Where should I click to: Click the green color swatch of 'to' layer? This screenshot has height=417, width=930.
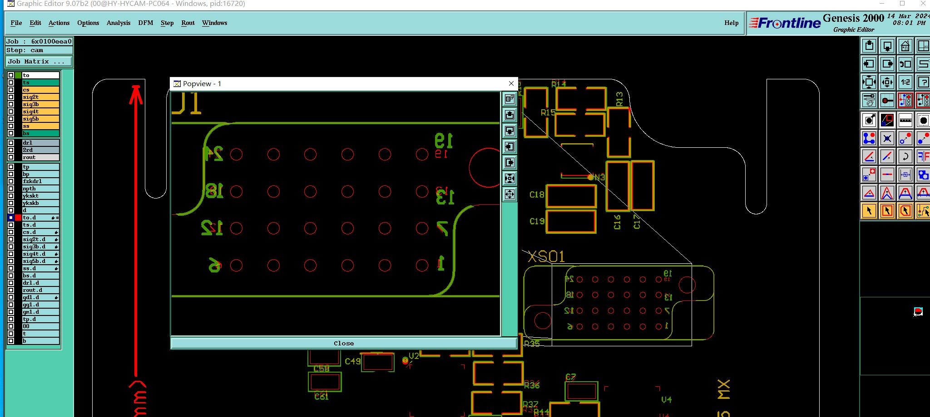point(18,75)
